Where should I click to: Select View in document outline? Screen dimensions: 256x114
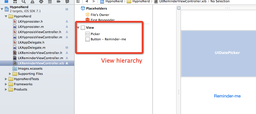[90, 28]
